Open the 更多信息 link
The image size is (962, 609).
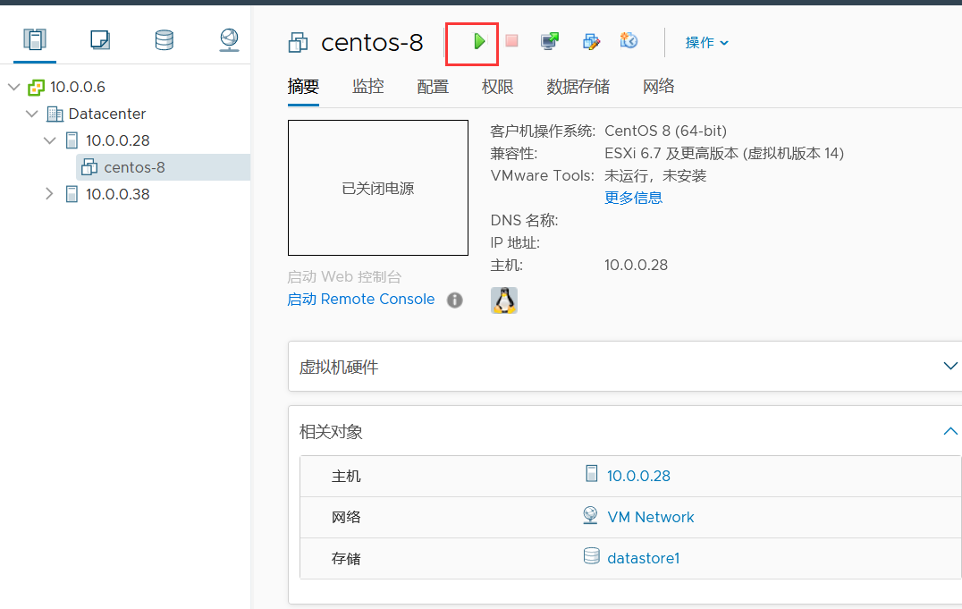(633, 198)
